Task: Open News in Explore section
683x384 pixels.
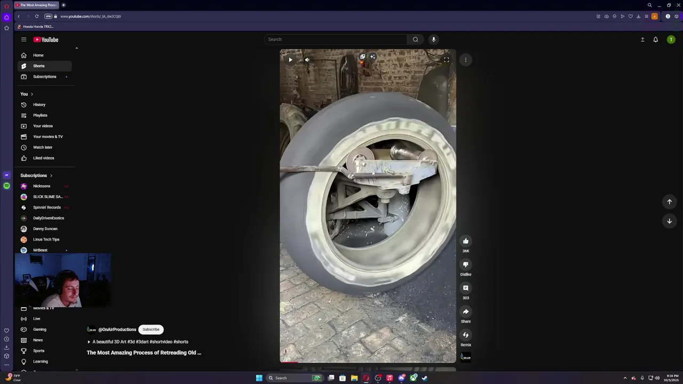Action: pos(45,340)
